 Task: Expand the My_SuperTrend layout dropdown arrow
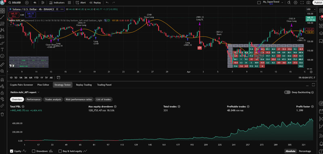coord(282,2)
